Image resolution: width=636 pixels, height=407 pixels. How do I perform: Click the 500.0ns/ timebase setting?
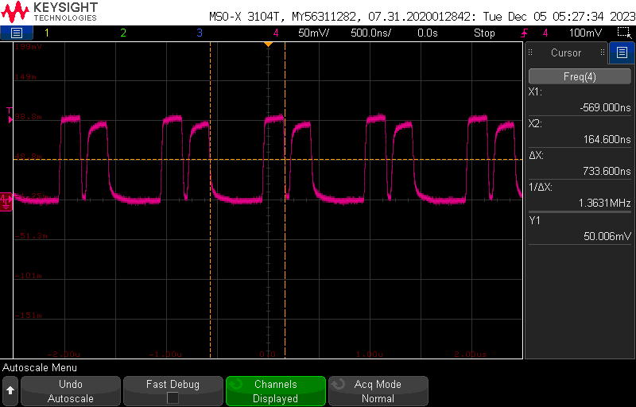point(369,33)
